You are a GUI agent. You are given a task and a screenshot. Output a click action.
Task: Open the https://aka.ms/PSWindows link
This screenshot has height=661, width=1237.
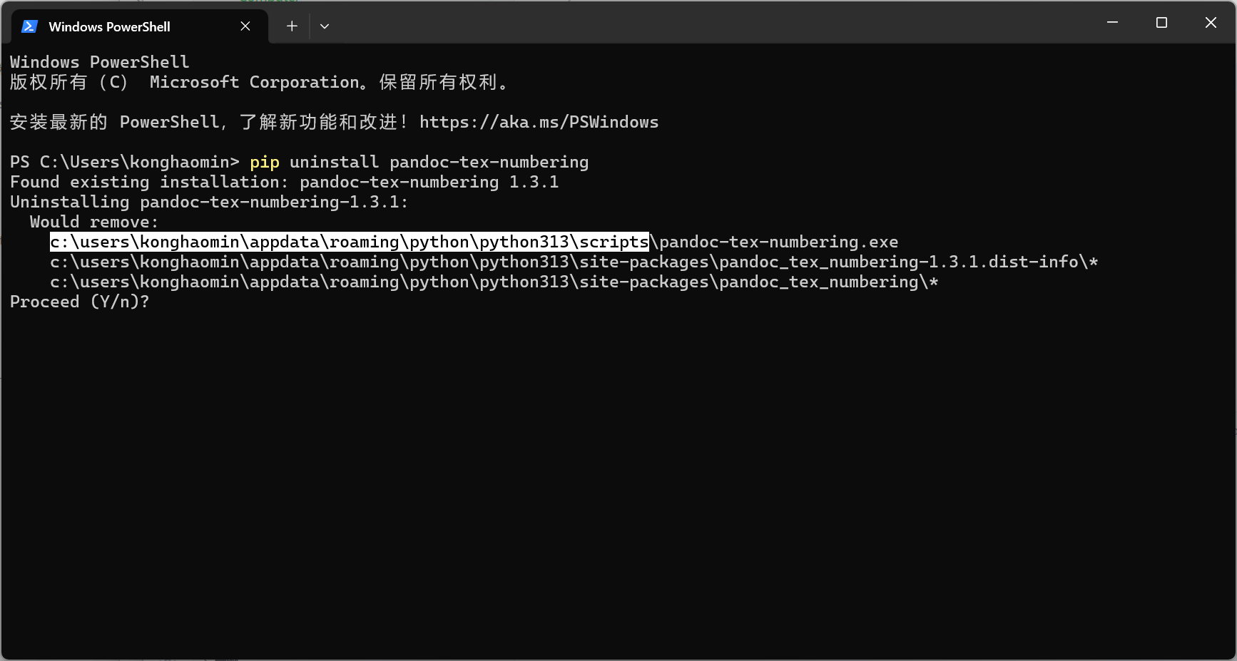(539, 121)
